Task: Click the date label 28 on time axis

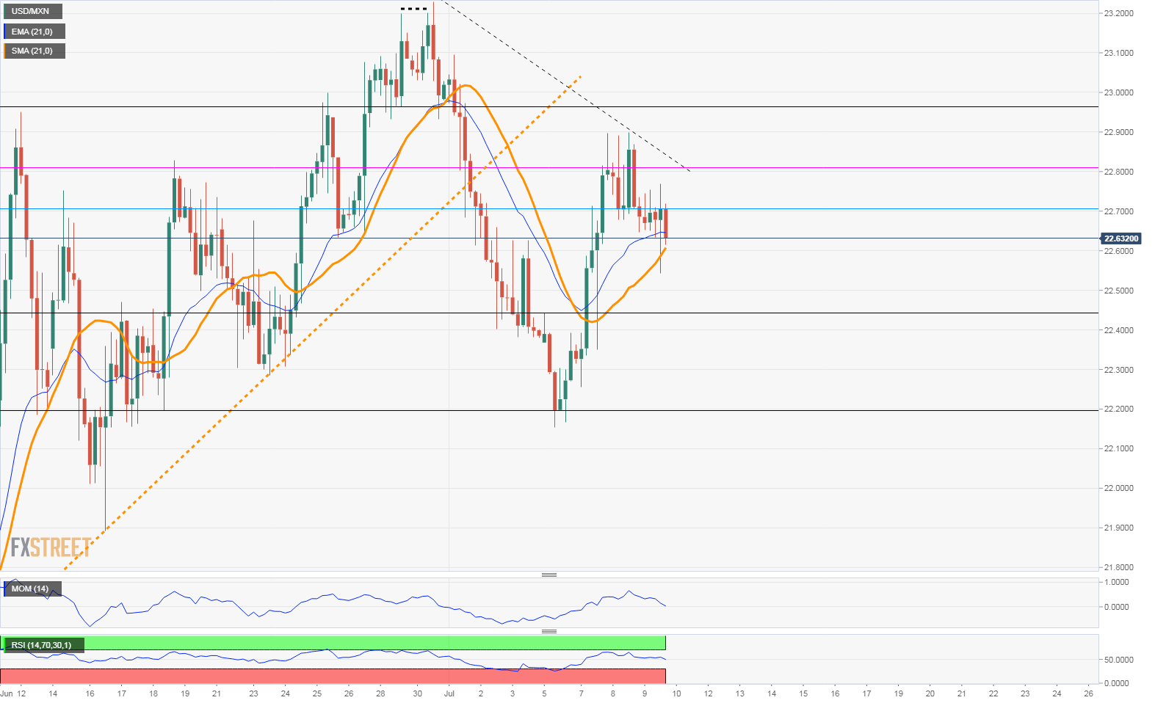Action: pyautogui.click(x=380, y=693)
